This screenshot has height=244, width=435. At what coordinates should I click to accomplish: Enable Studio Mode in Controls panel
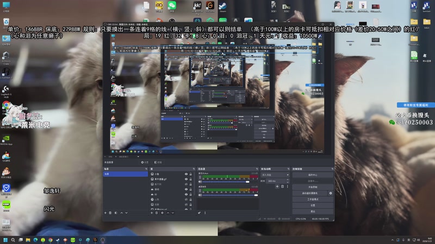(313, 199)
